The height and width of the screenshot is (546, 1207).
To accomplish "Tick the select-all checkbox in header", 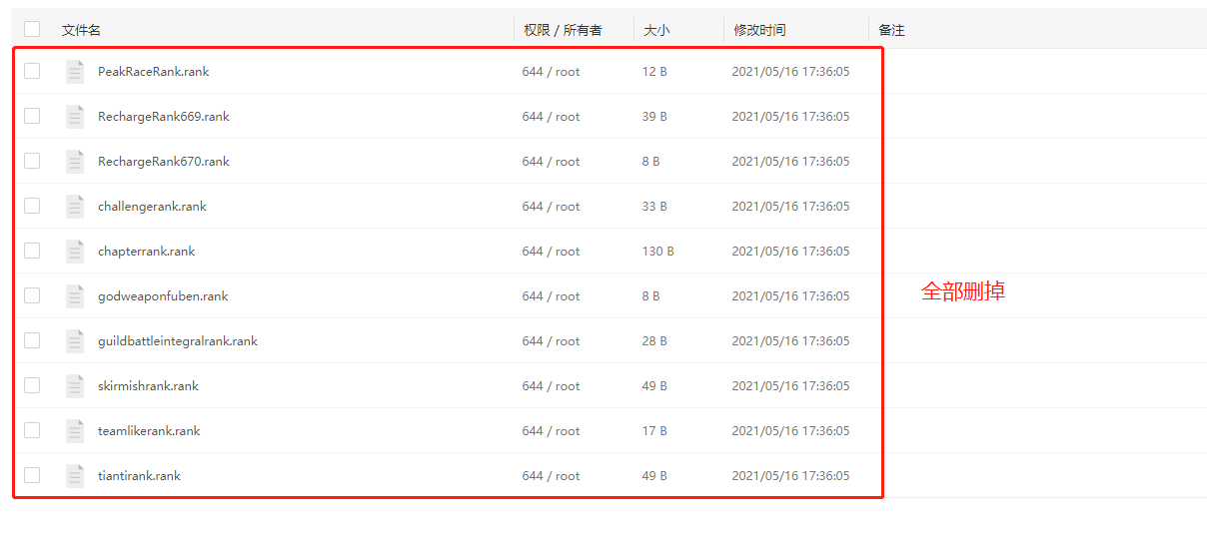I will point(32,30).
